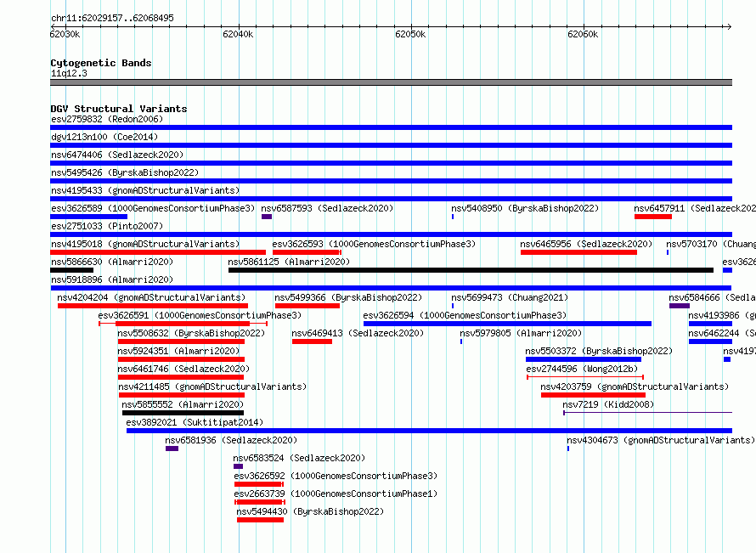
Task: Open nsv6474406 (Sedlazeck2020) variant entry
Action: (x=117, y=155)
